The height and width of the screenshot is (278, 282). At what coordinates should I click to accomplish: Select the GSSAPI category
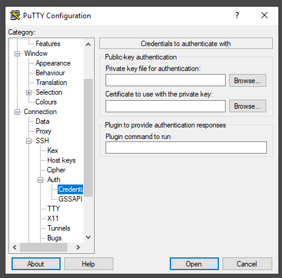[70, 199]
